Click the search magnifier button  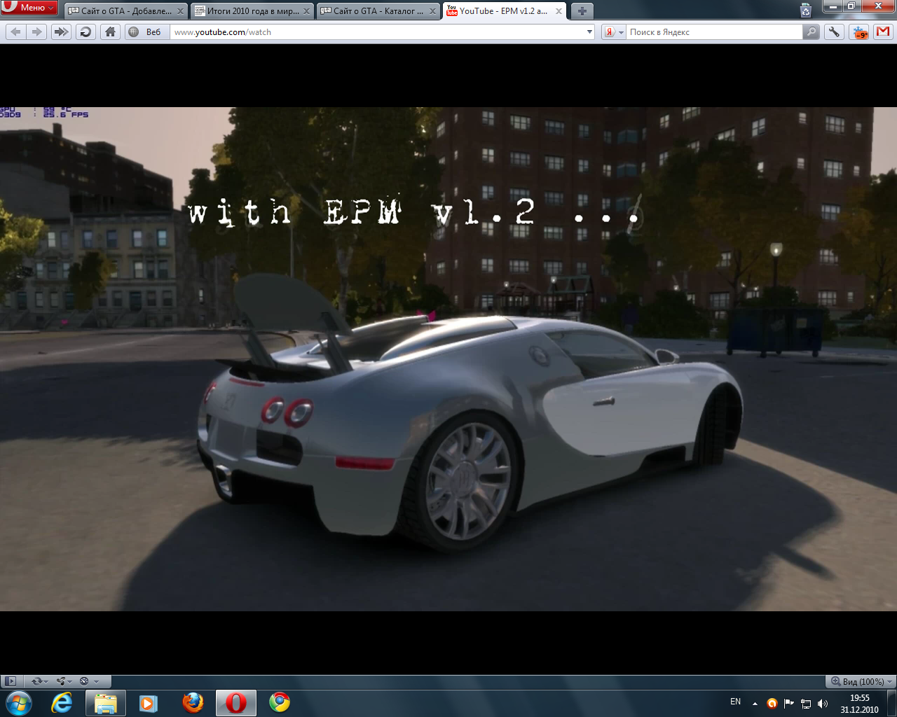tap(811, 32)
